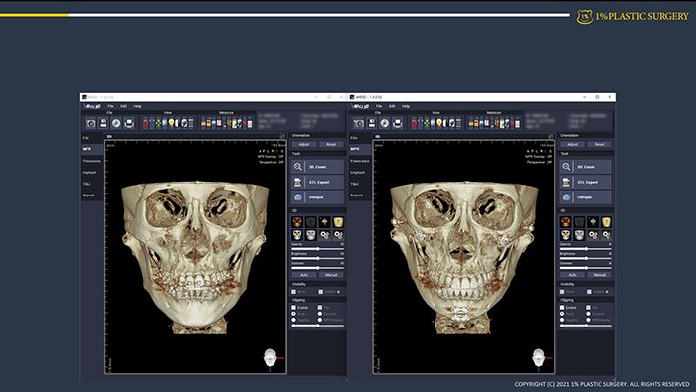
Task: Click Manual button in left window
Action: 331,275
